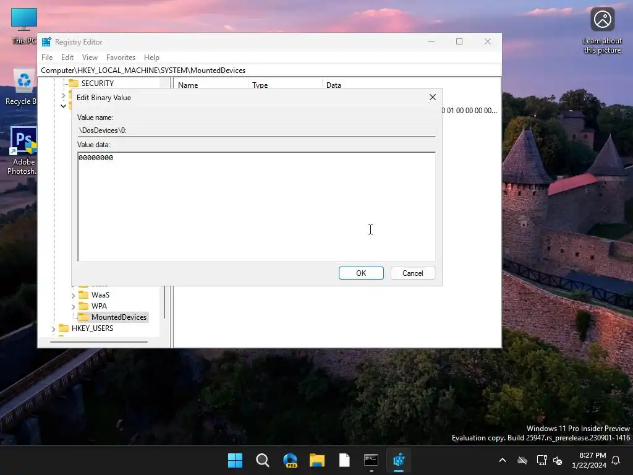Open the Edit menu

[x=67, y=58]
